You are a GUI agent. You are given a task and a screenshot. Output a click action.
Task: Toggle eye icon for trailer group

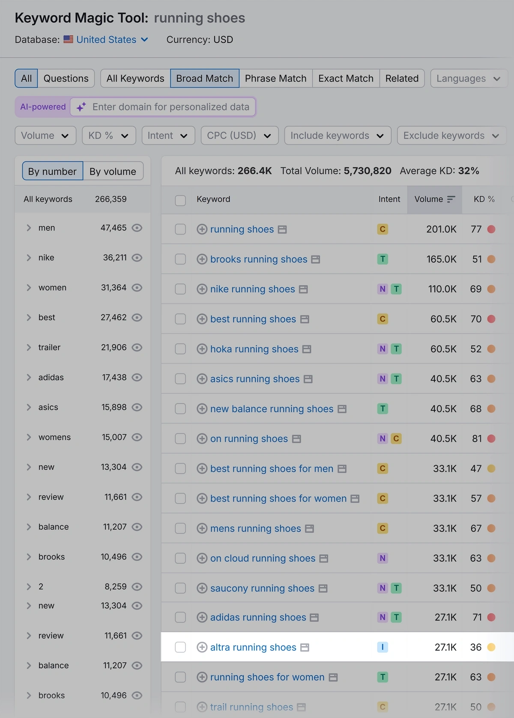coord(137,347)
